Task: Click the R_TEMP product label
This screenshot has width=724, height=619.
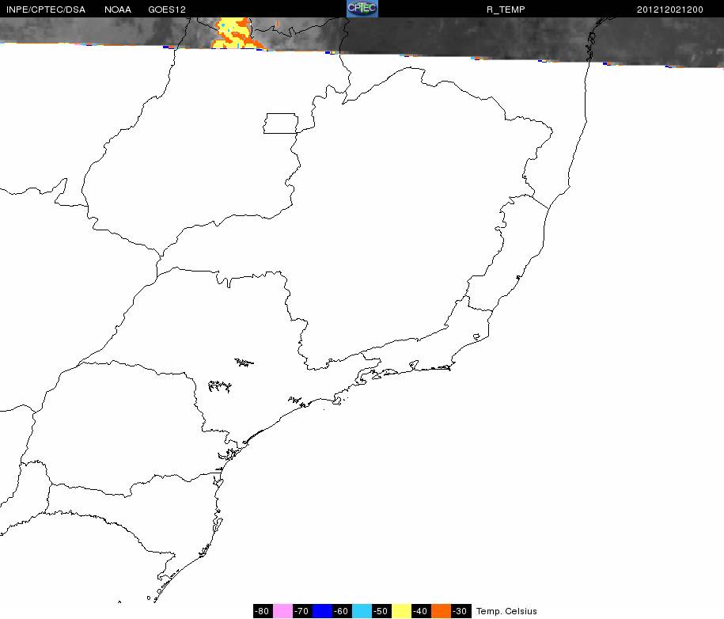Action: [506, 9]
